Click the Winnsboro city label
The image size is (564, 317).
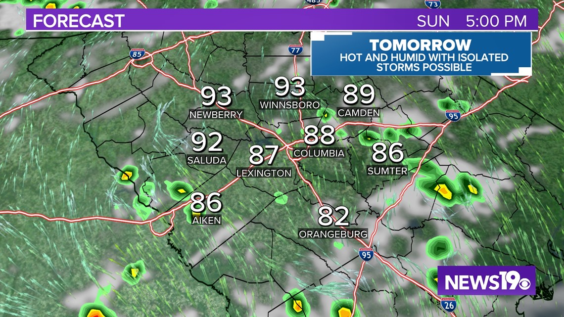(x=289, y=105)
